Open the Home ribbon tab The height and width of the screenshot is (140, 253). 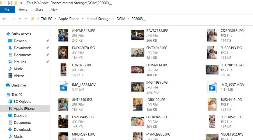[x=23, y=10]
